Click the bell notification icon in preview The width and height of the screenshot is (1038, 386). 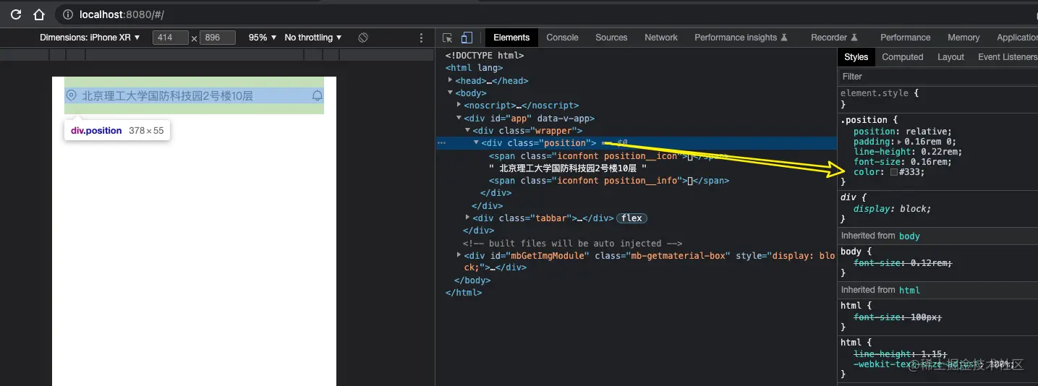[x=317, y=95]
